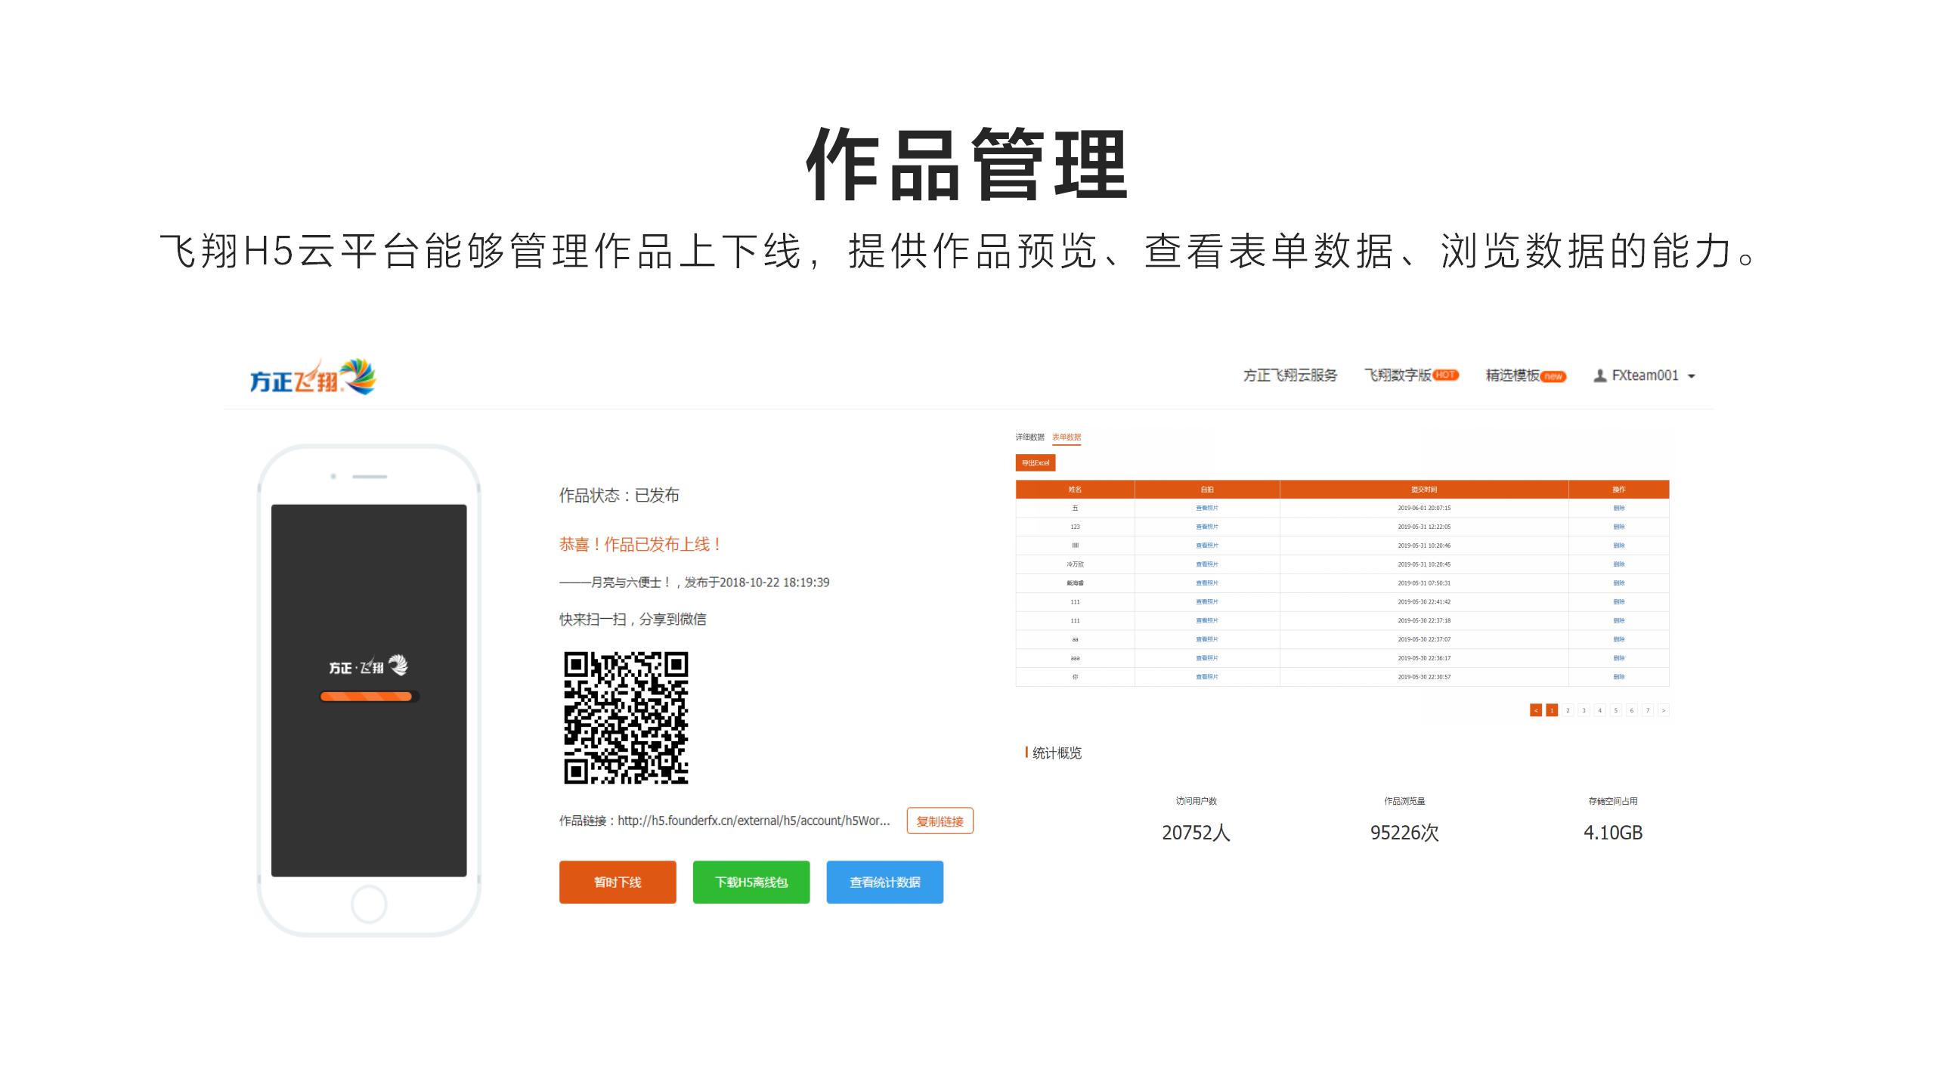Click the user avatar icon beside FXteam001

click(1599, 376)
